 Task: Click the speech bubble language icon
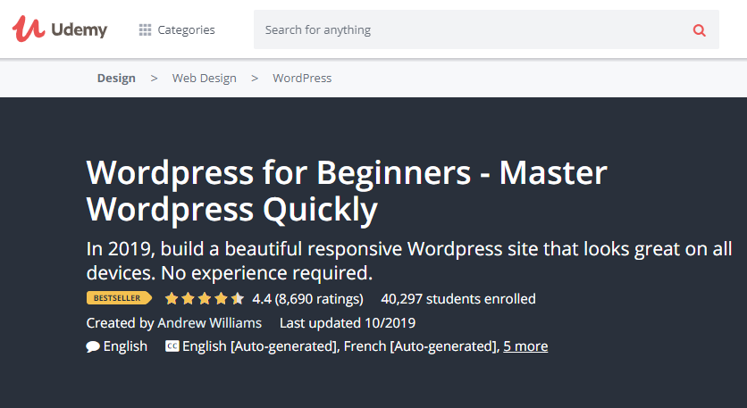tap(93, 346)
